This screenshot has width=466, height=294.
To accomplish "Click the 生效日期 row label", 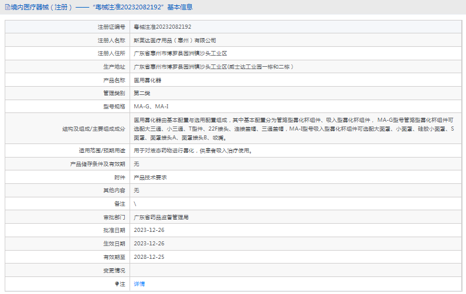I will (114, 244).
